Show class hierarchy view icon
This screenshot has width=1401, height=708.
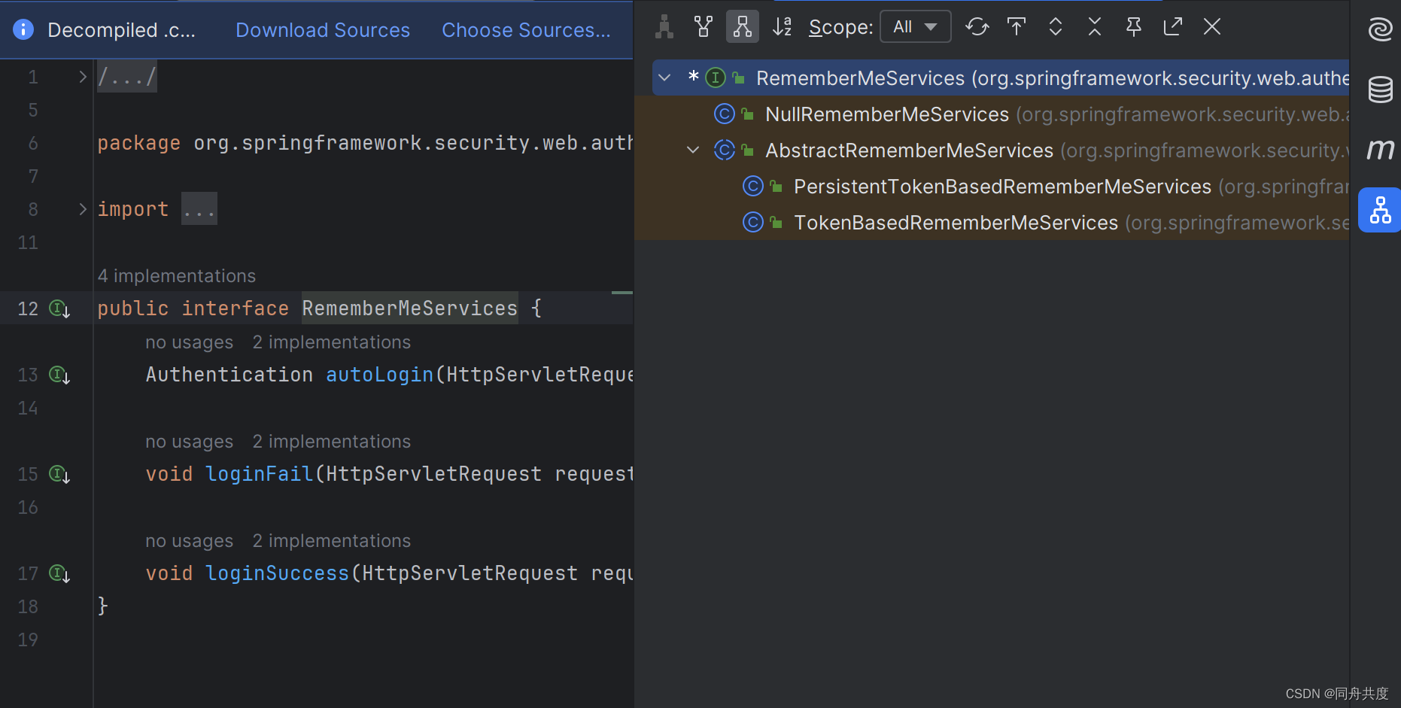(664, 27)
